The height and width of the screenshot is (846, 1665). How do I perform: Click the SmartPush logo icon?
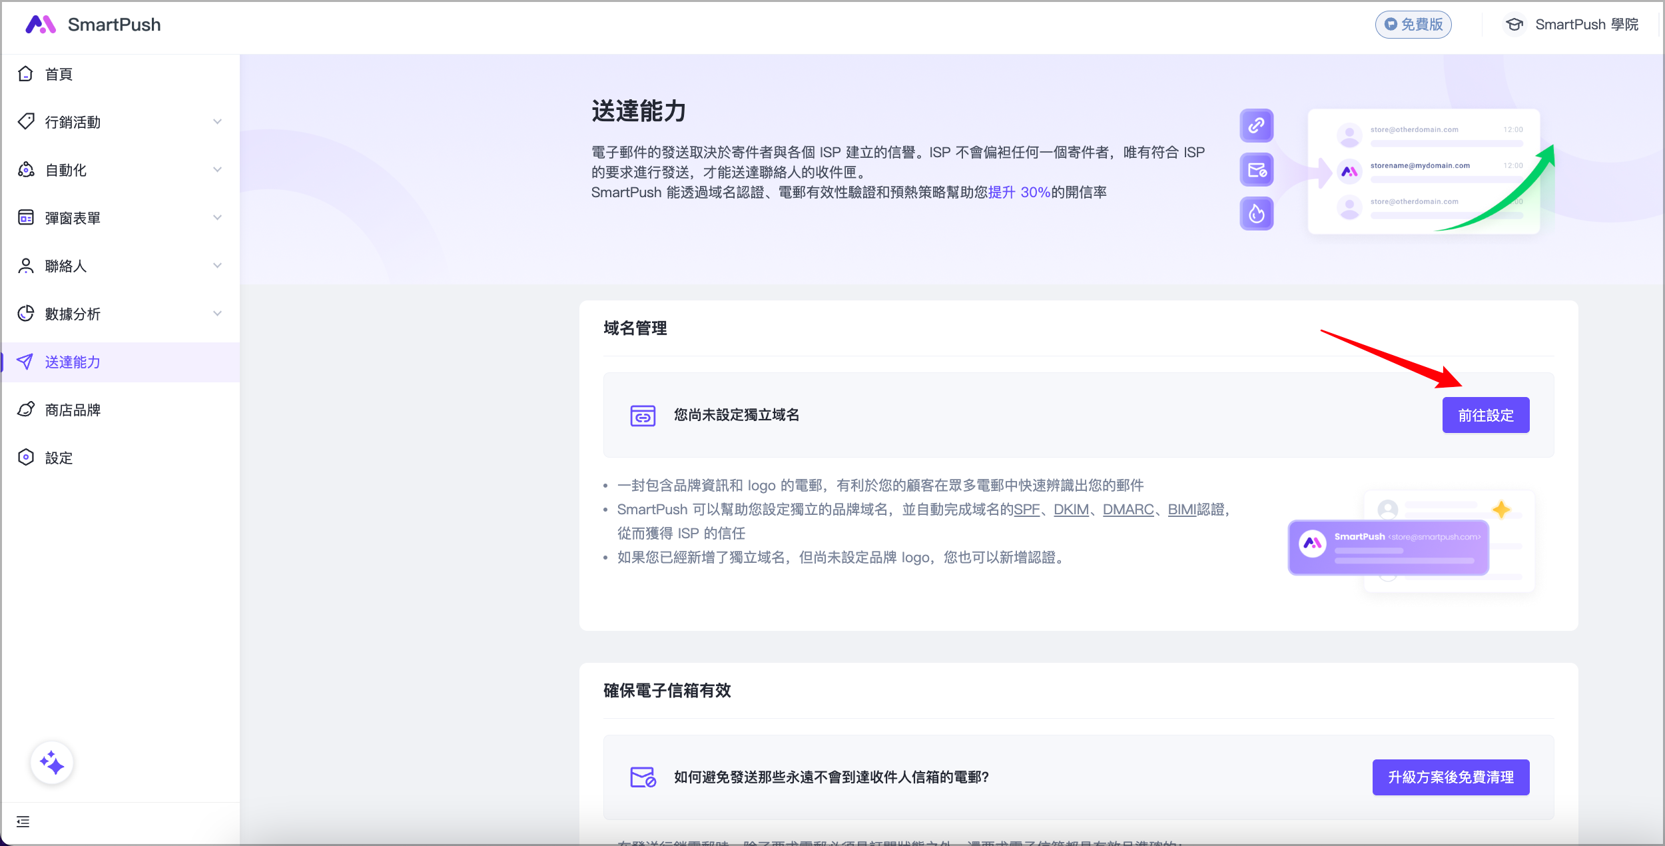click(x=40, y=25)
